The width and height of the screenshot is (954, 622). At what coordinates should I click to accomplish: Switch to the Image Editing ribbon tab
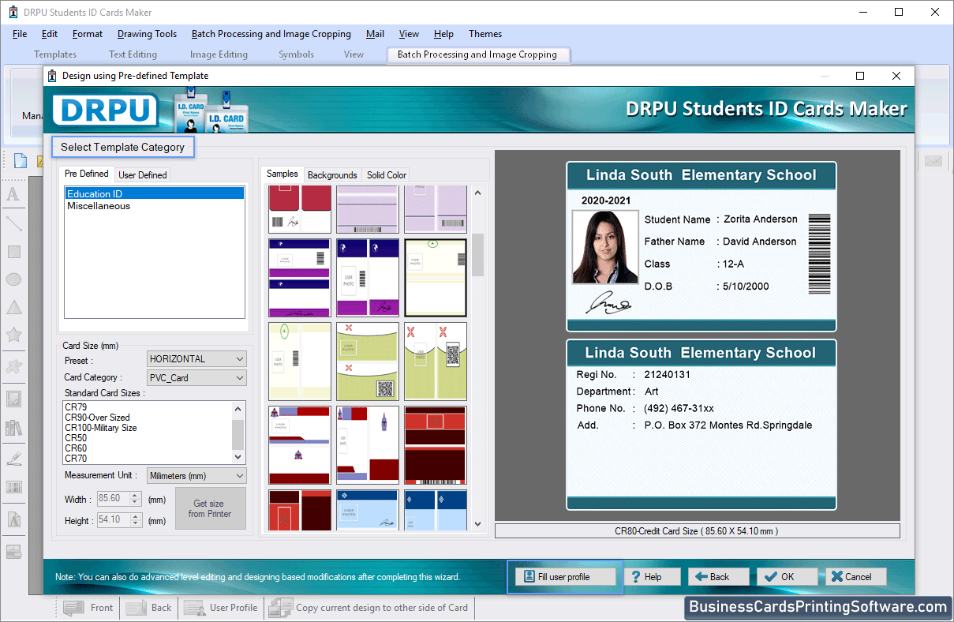tap(219, 54)
